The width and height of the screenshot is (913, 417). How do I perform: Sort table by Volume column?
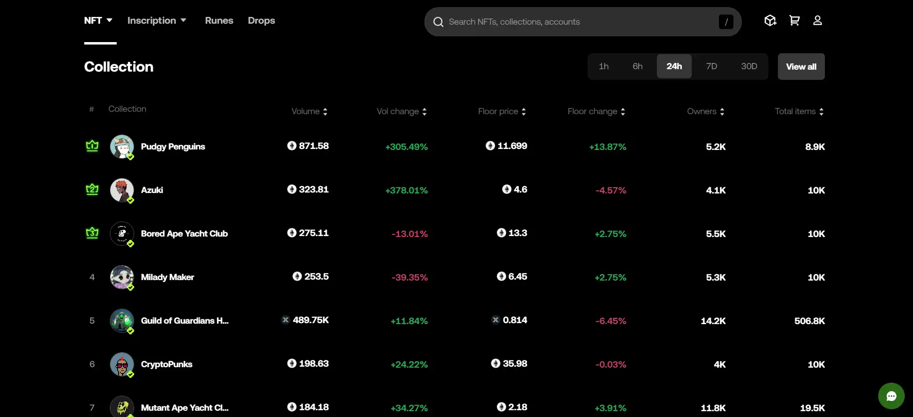pos(309,111)
